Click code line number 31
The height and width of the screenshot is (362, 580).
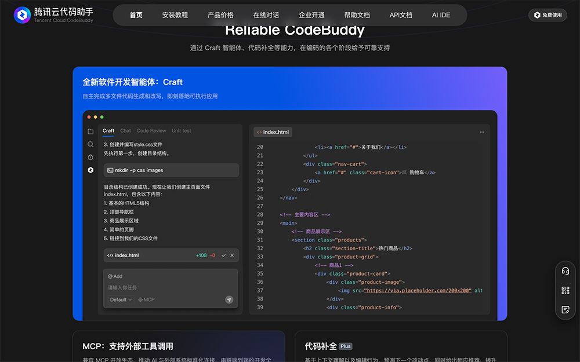tap(260, 240)
